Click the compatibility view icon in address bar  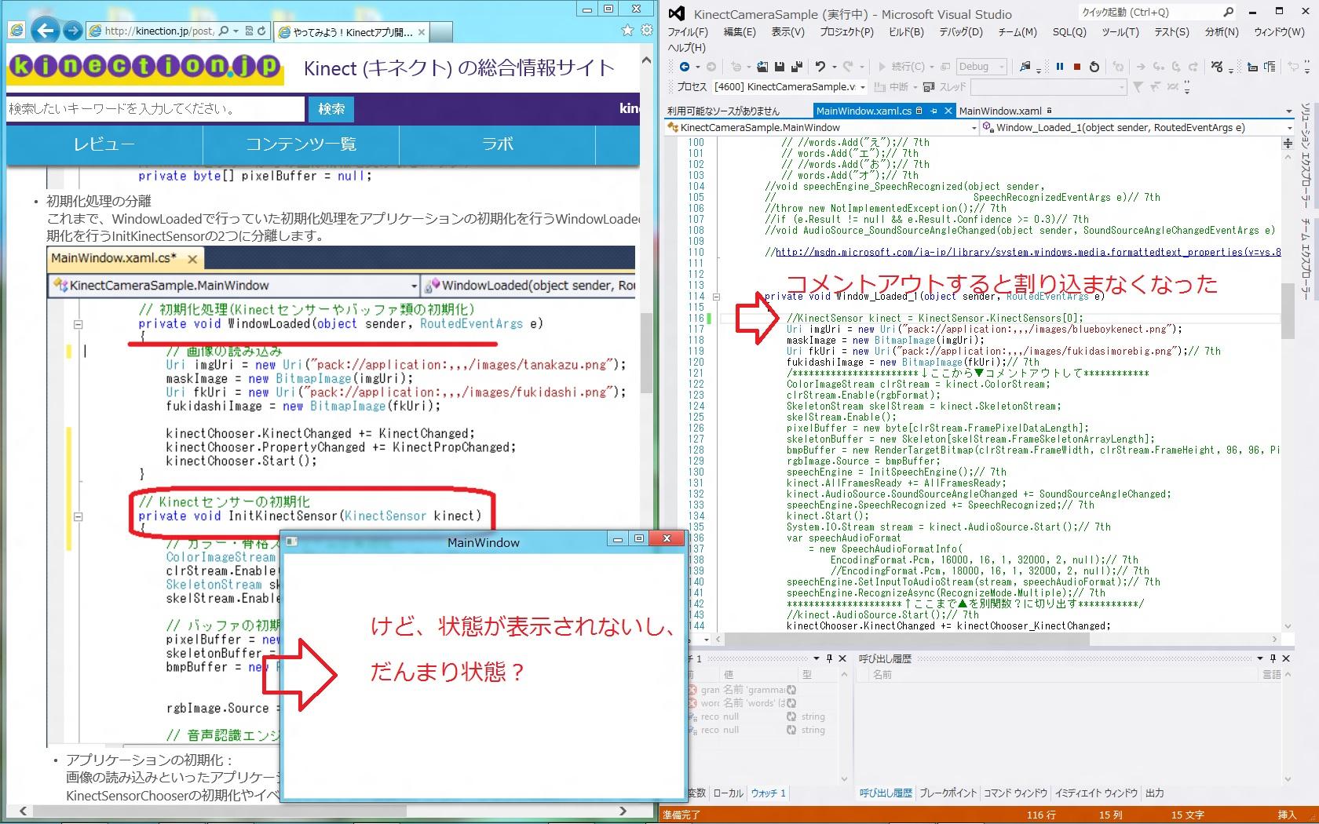(249, 31)
